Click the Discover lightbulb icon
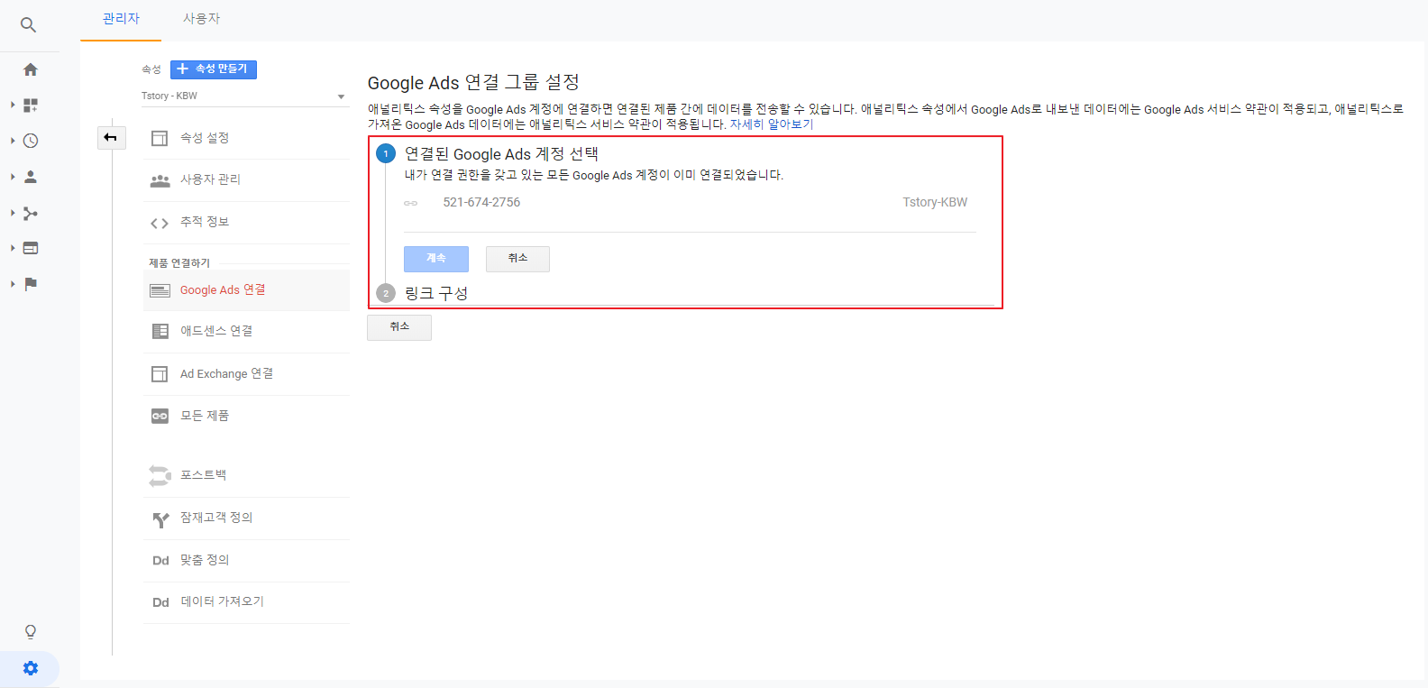Screen dimensions: 1428x688 click(31, 631)
